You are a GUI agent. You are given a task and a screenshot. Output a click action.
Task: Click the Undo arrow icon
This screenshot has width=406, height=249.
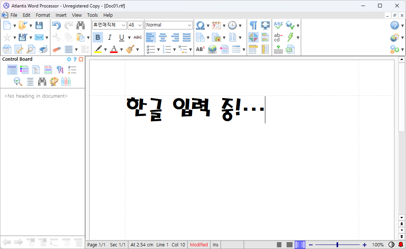[x=56, y=25]
